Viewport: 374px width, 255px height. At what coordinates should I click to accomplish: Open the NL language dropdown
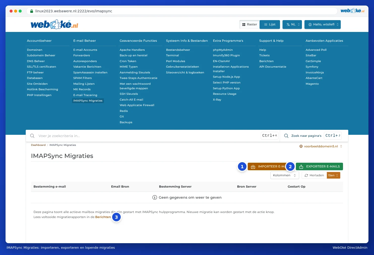(x=292, y=24)
